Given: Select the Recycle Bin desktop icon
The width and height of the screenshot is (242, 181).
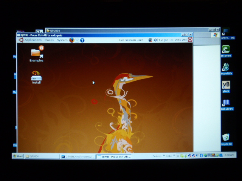Looking at the screenshot, I should [x=226, y=140].
